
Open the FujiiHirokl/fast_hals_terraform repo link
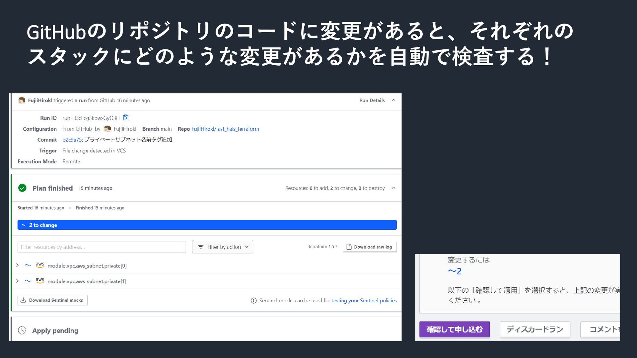[225, 129]
